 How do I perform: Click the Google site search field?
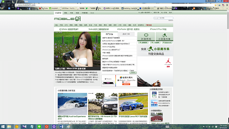163,18
